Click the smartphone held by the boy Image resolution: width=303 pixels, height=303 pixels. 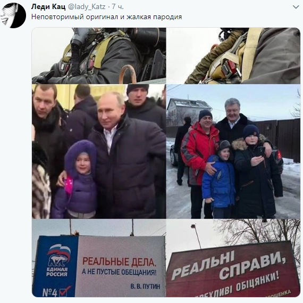[261, 151]
